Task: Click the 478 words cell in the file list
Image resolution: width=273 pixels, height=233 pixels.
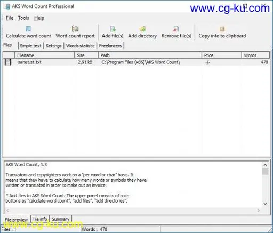Action: point(264,62)
